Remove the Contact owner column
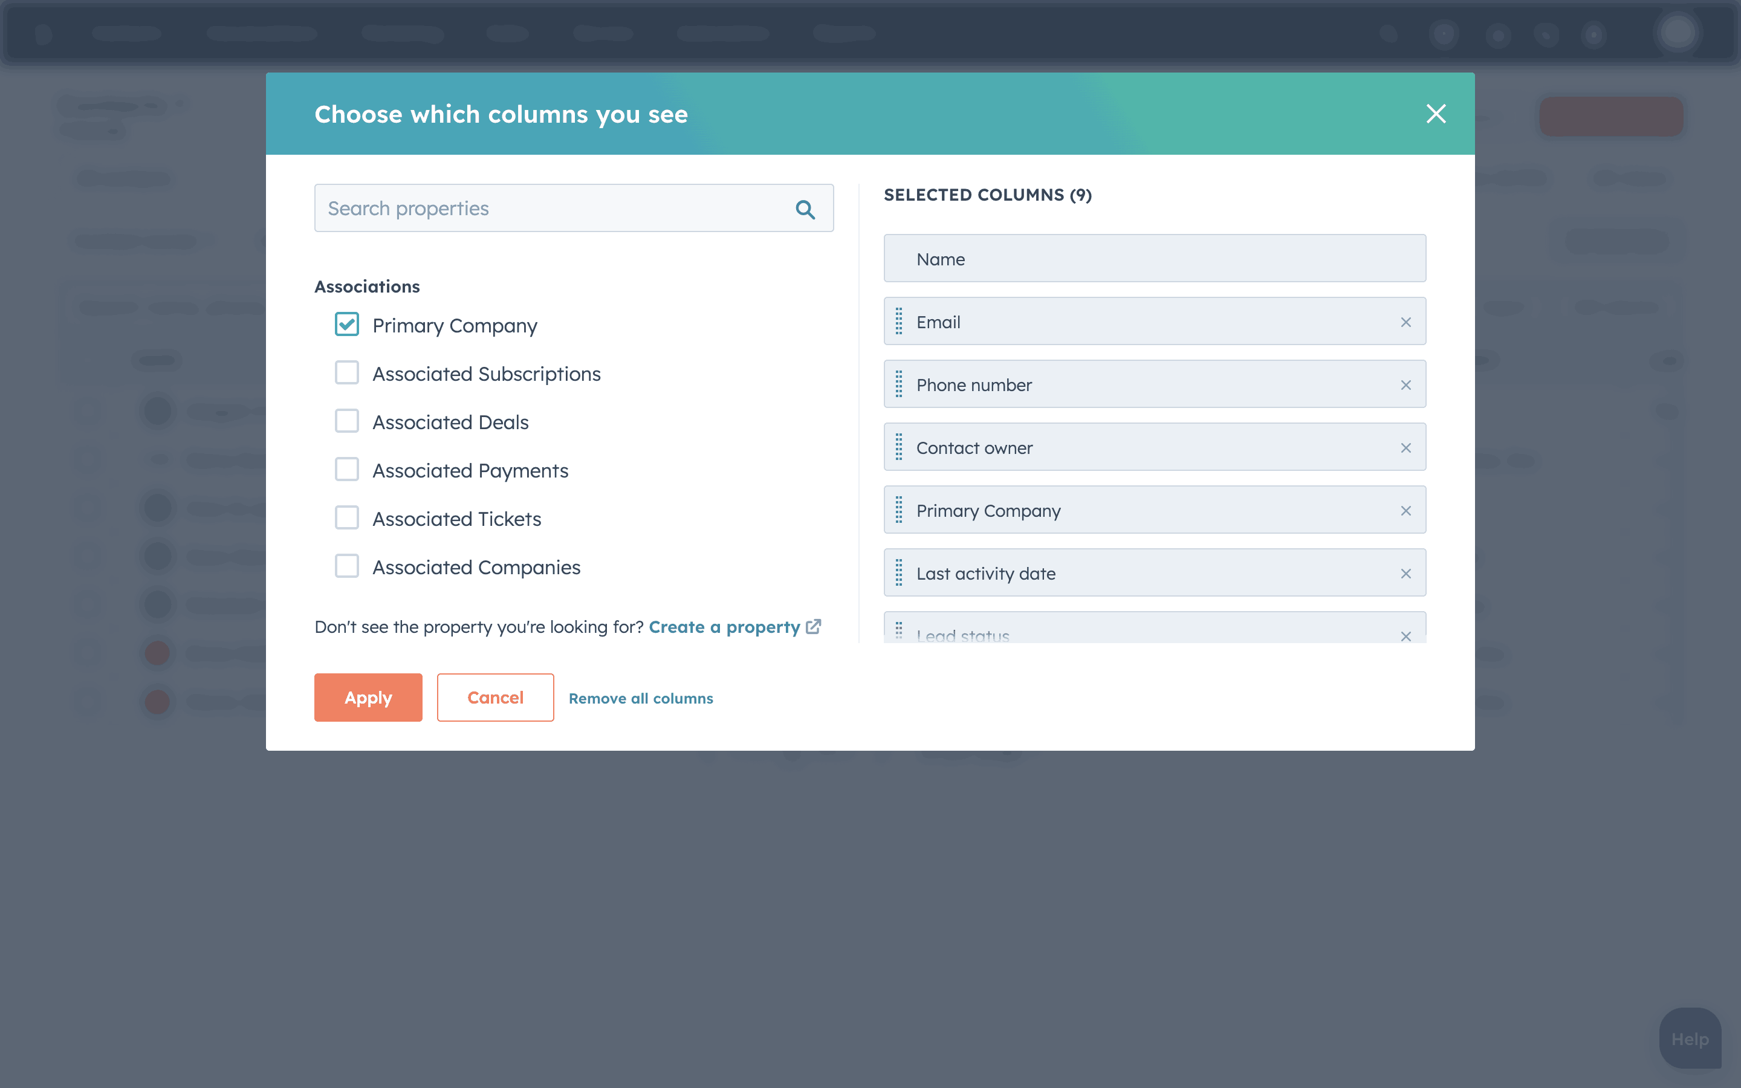The height and width of the screenshot is (1088, 1741). 1405,448
